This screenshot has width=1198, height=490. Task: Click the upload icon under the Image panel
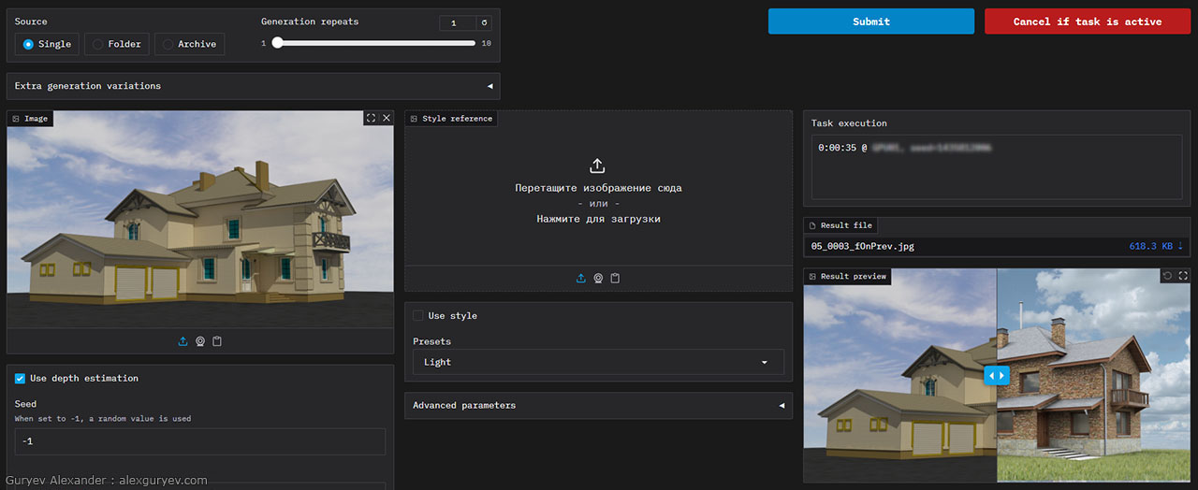coord(183,341)
